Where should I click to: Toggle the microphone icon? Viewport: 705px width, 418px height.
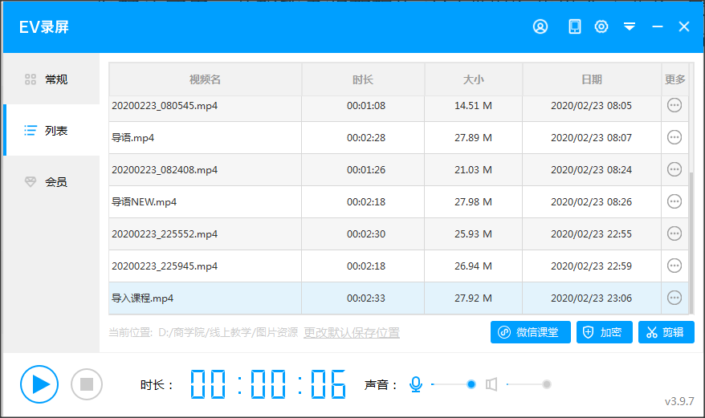pyautogui.click(x=416, y=384)
